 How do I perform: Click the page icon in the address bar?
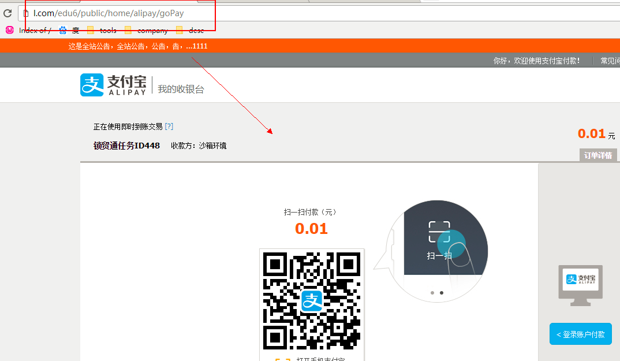[25, 13]
